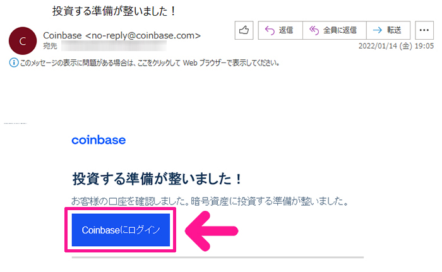Choose 全員に返信 to reply to all
This screenshot has height=272, width=442.
point(340,30)
